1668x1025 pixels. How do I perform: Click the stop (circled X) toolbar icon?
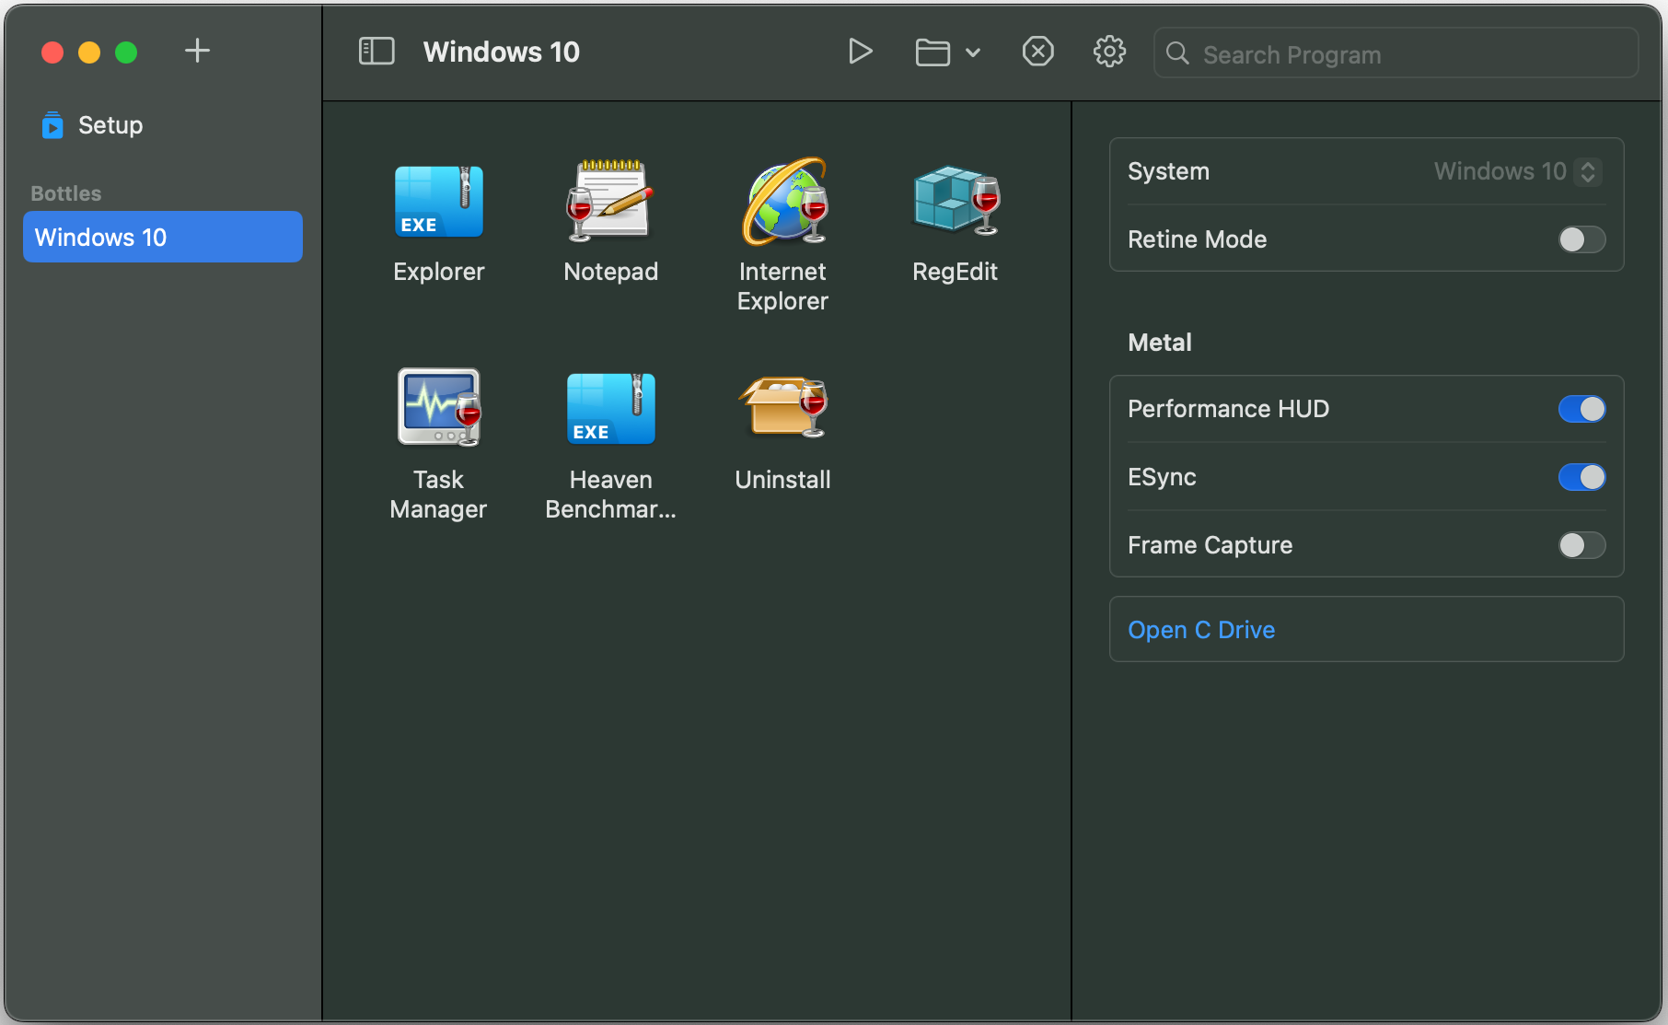tap(1037, 52)
